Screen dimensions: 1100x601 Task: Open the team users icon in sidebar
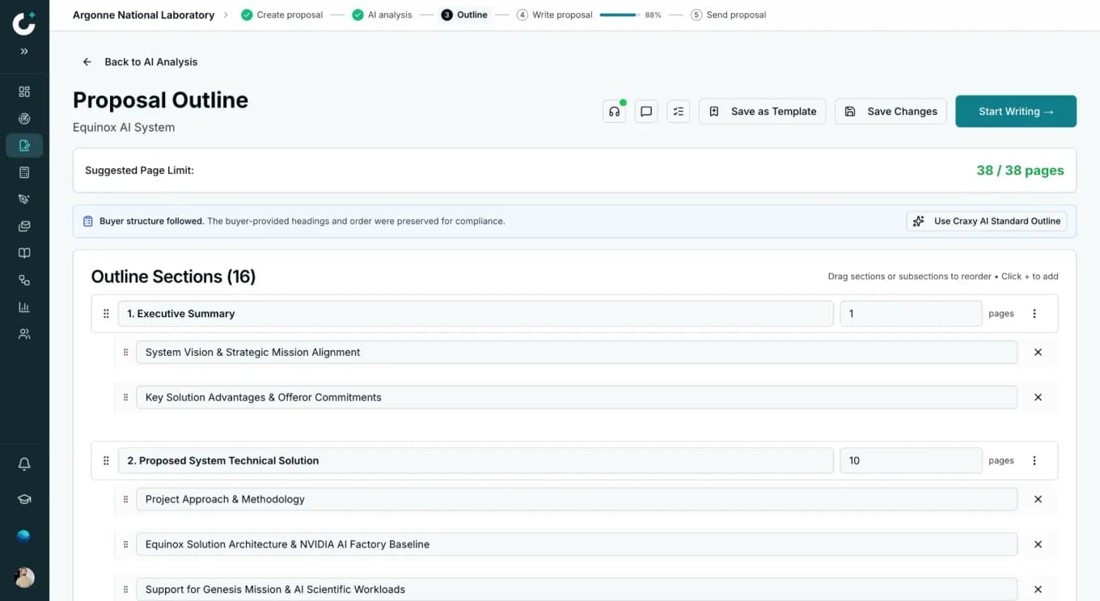(24, 334)
